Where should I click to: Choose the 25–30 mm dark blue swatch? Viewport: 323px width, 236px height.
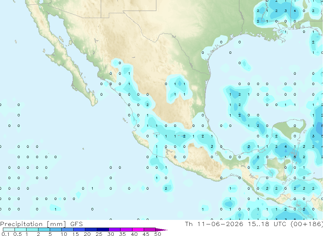103,230
